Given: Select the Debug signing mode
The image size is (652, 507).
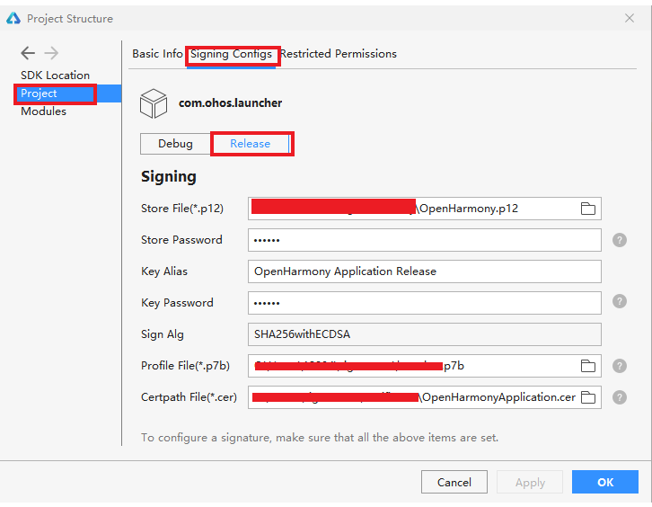Looking at the screenshot, I should point(175,144).
